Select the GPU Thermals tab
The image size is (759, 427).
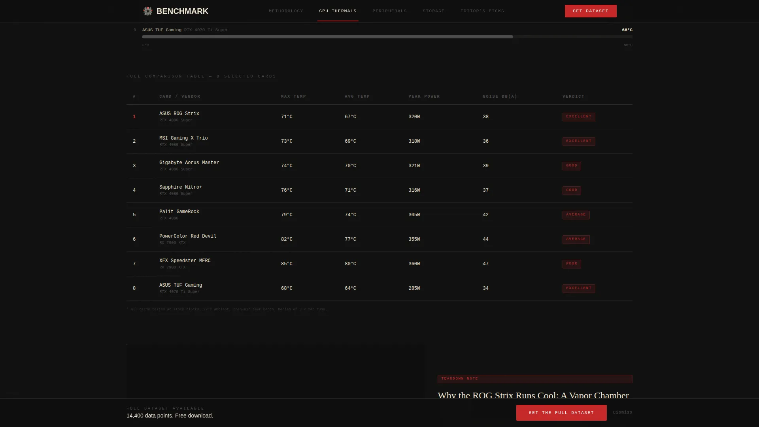click(x=338, y=11)
